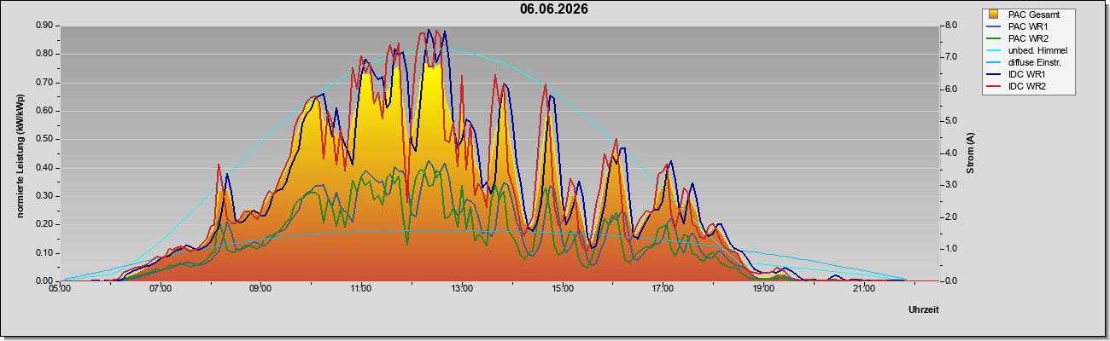Click the 09:00 time axis label

click(260, 290)
